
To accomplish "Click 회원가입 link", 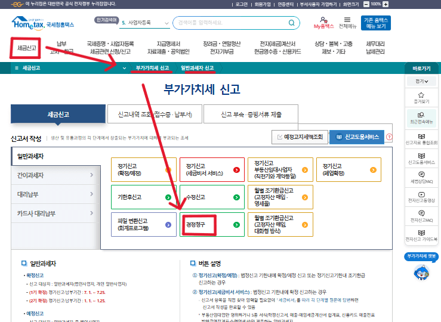I will (263, 4).
